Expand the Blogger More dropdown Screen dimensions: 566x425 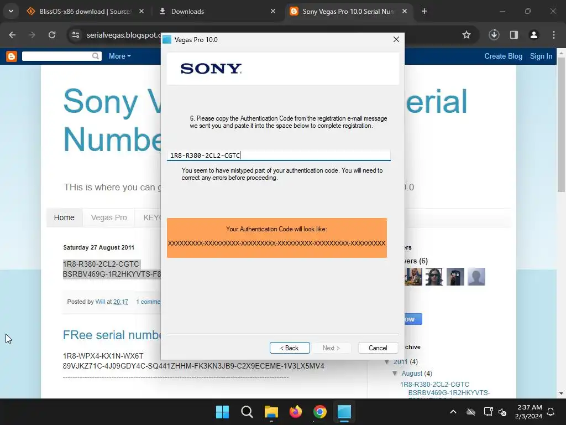click(x=120, y=56)
